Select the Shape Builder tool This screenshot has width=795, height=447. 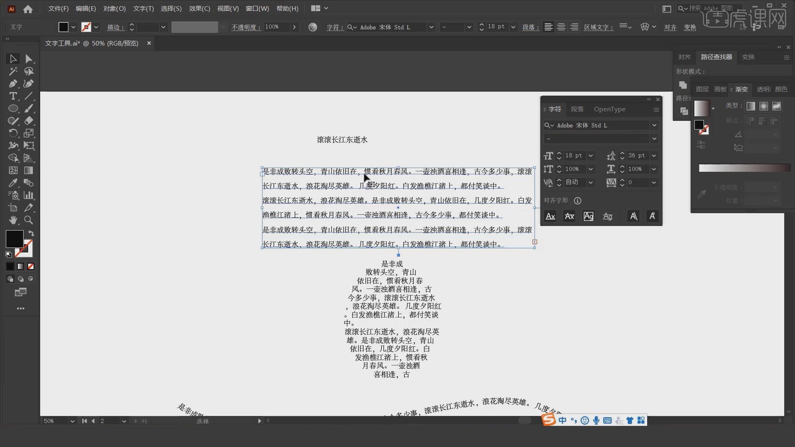point(13,158)
